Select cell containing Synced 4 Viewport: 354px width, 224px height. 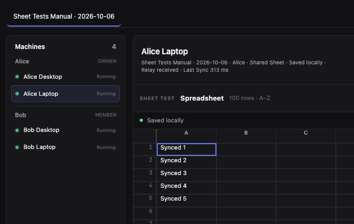click(187, 188)
